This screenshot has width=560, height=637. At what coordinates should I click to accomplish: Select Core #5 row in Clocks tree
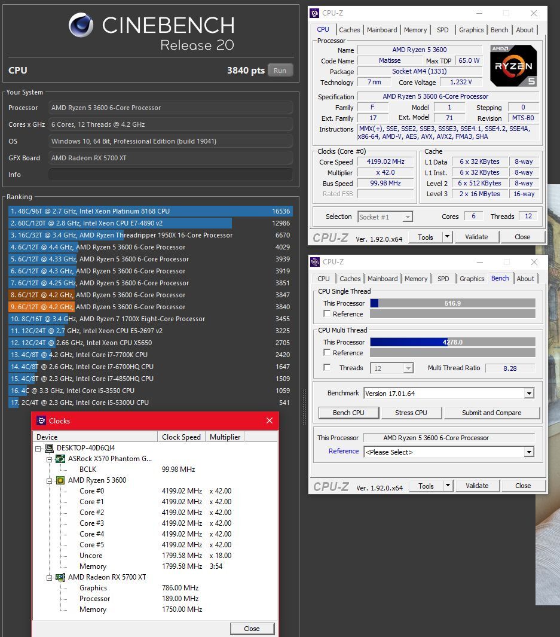click(x=91, y=545)
